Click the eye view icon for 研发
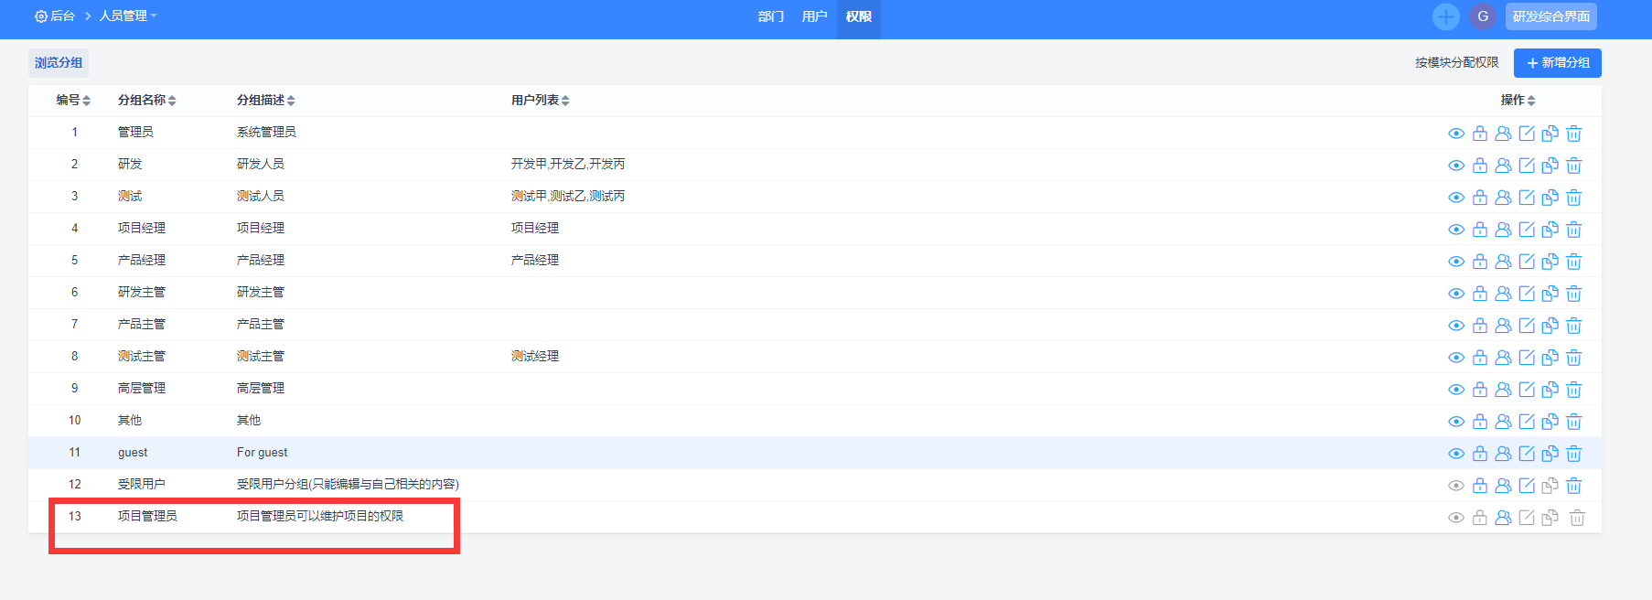This screenshot has height=600, width=1652. [x=1456, y=166]
